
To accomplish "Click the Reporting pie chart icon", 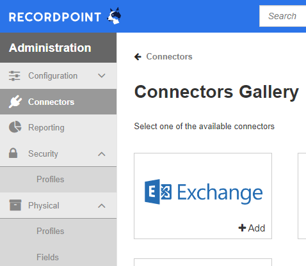I will pos(15,127).
